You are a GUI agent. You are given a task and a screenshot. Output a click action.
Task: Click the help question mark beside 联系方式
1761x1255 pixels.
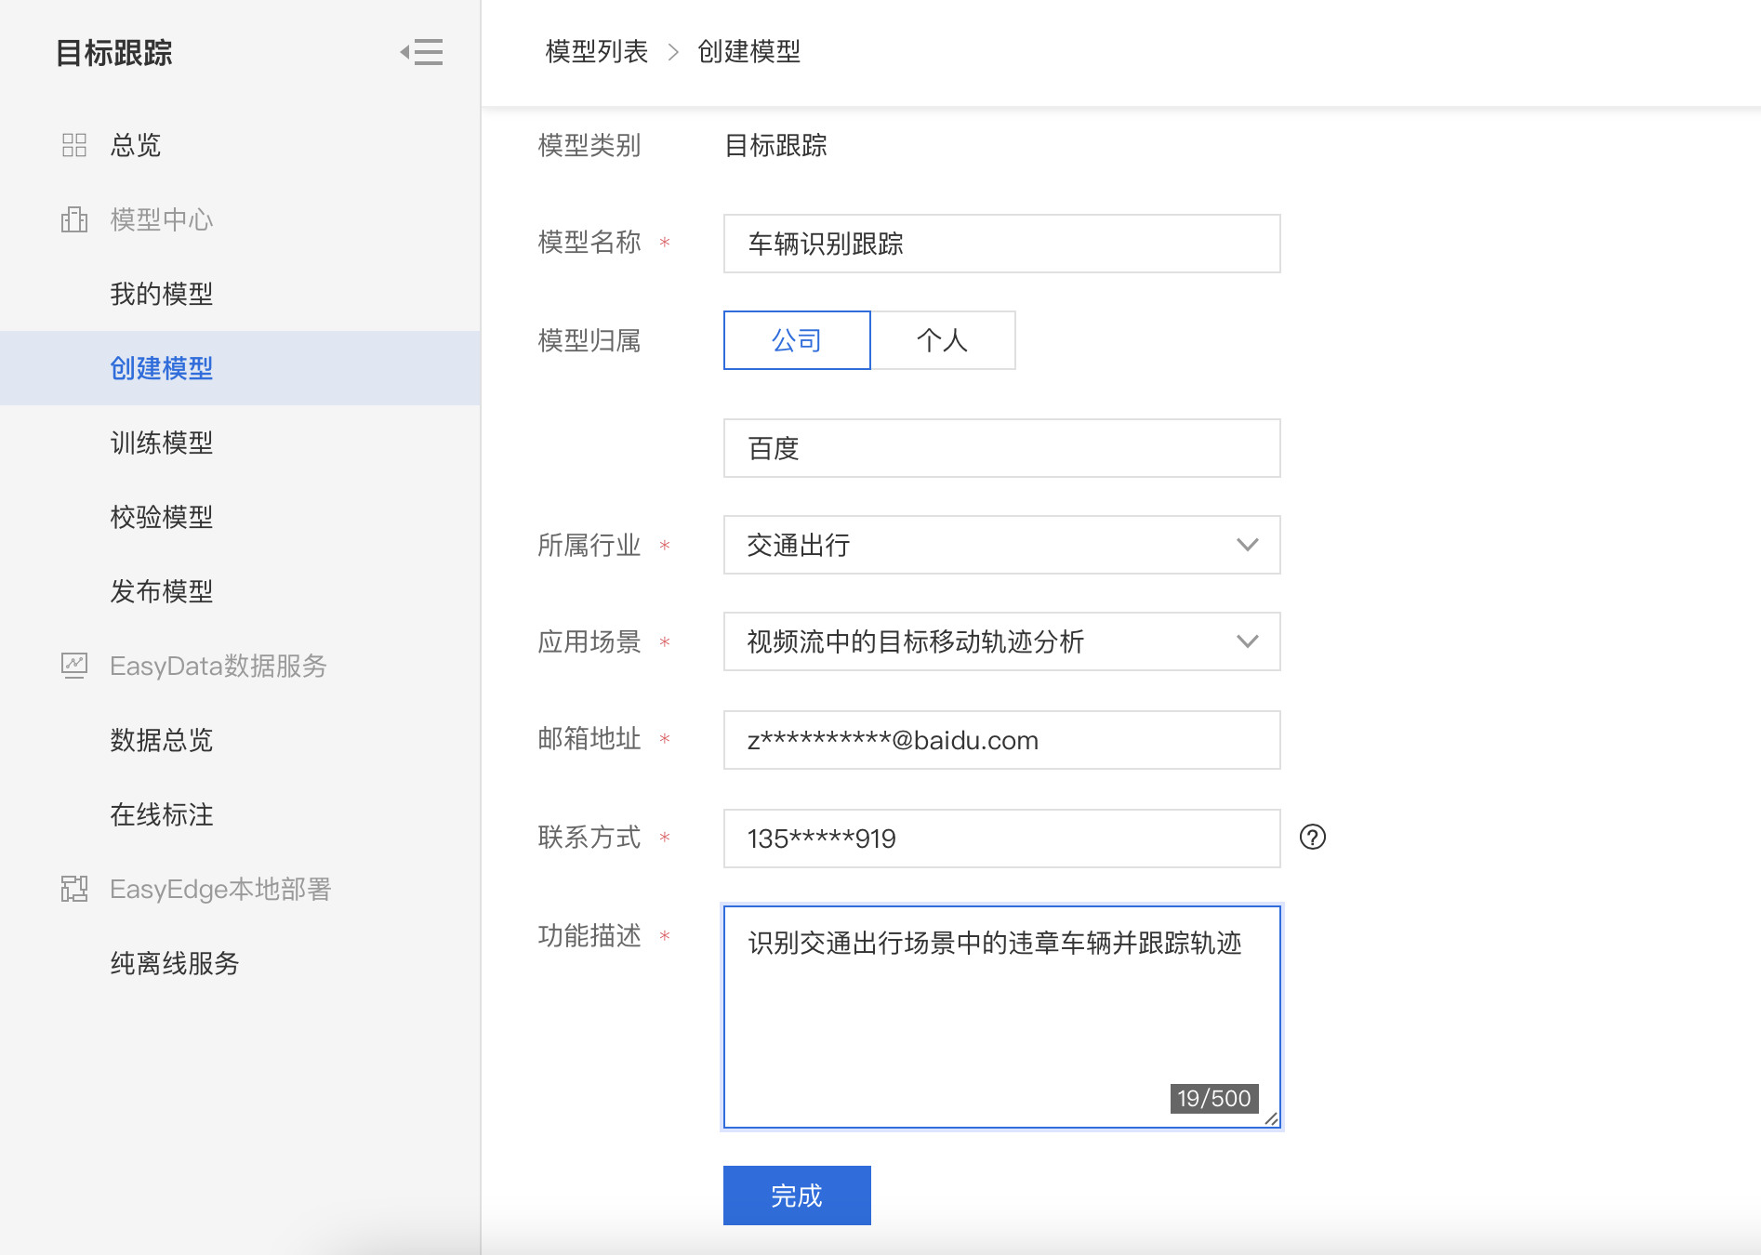click(1313, 838)
